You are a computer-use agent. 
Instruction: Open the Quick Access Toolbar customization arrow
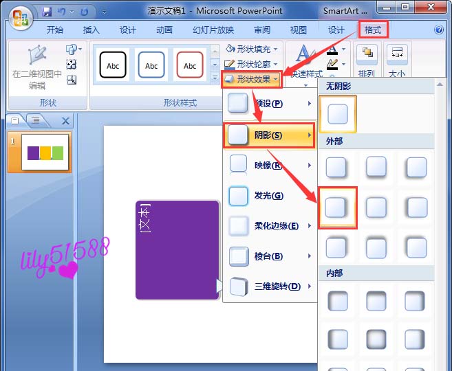104,12
